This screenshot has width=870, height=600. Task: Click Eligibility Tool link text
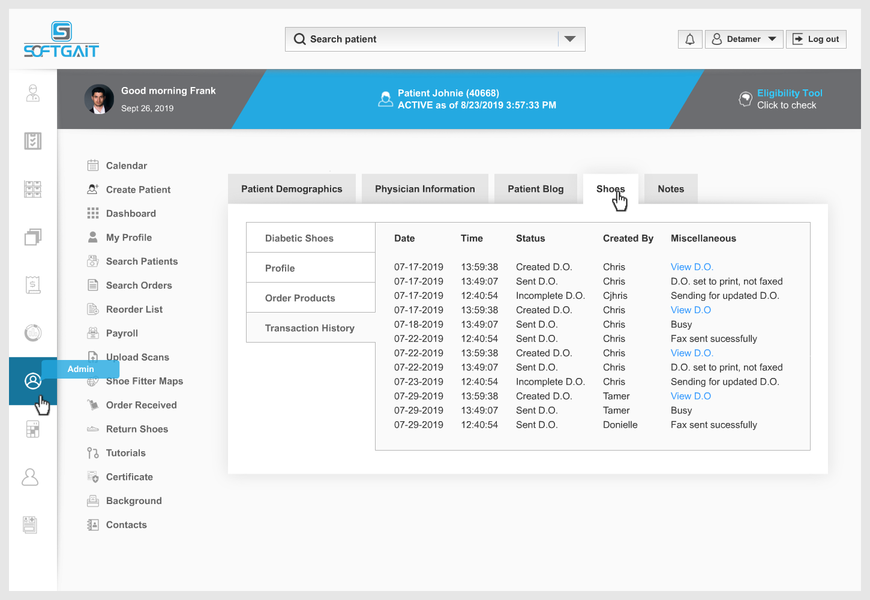tap(790, 93)
